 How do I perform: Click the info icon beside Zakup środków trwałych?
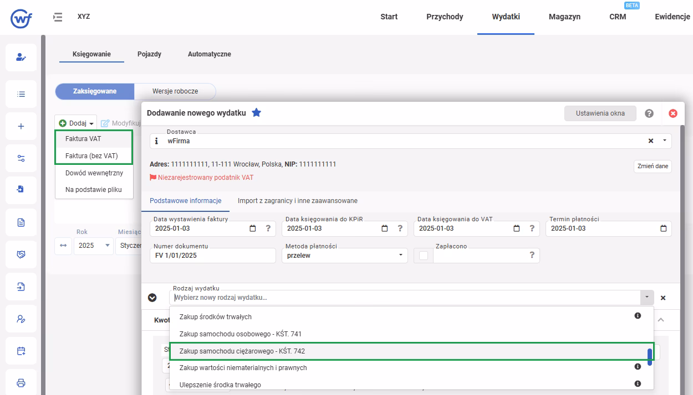[638, 316]
